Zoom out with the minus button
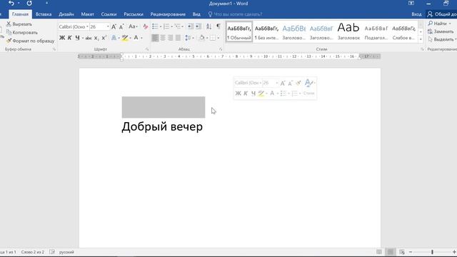Screen dimensions: 457x257 (411, 252)
